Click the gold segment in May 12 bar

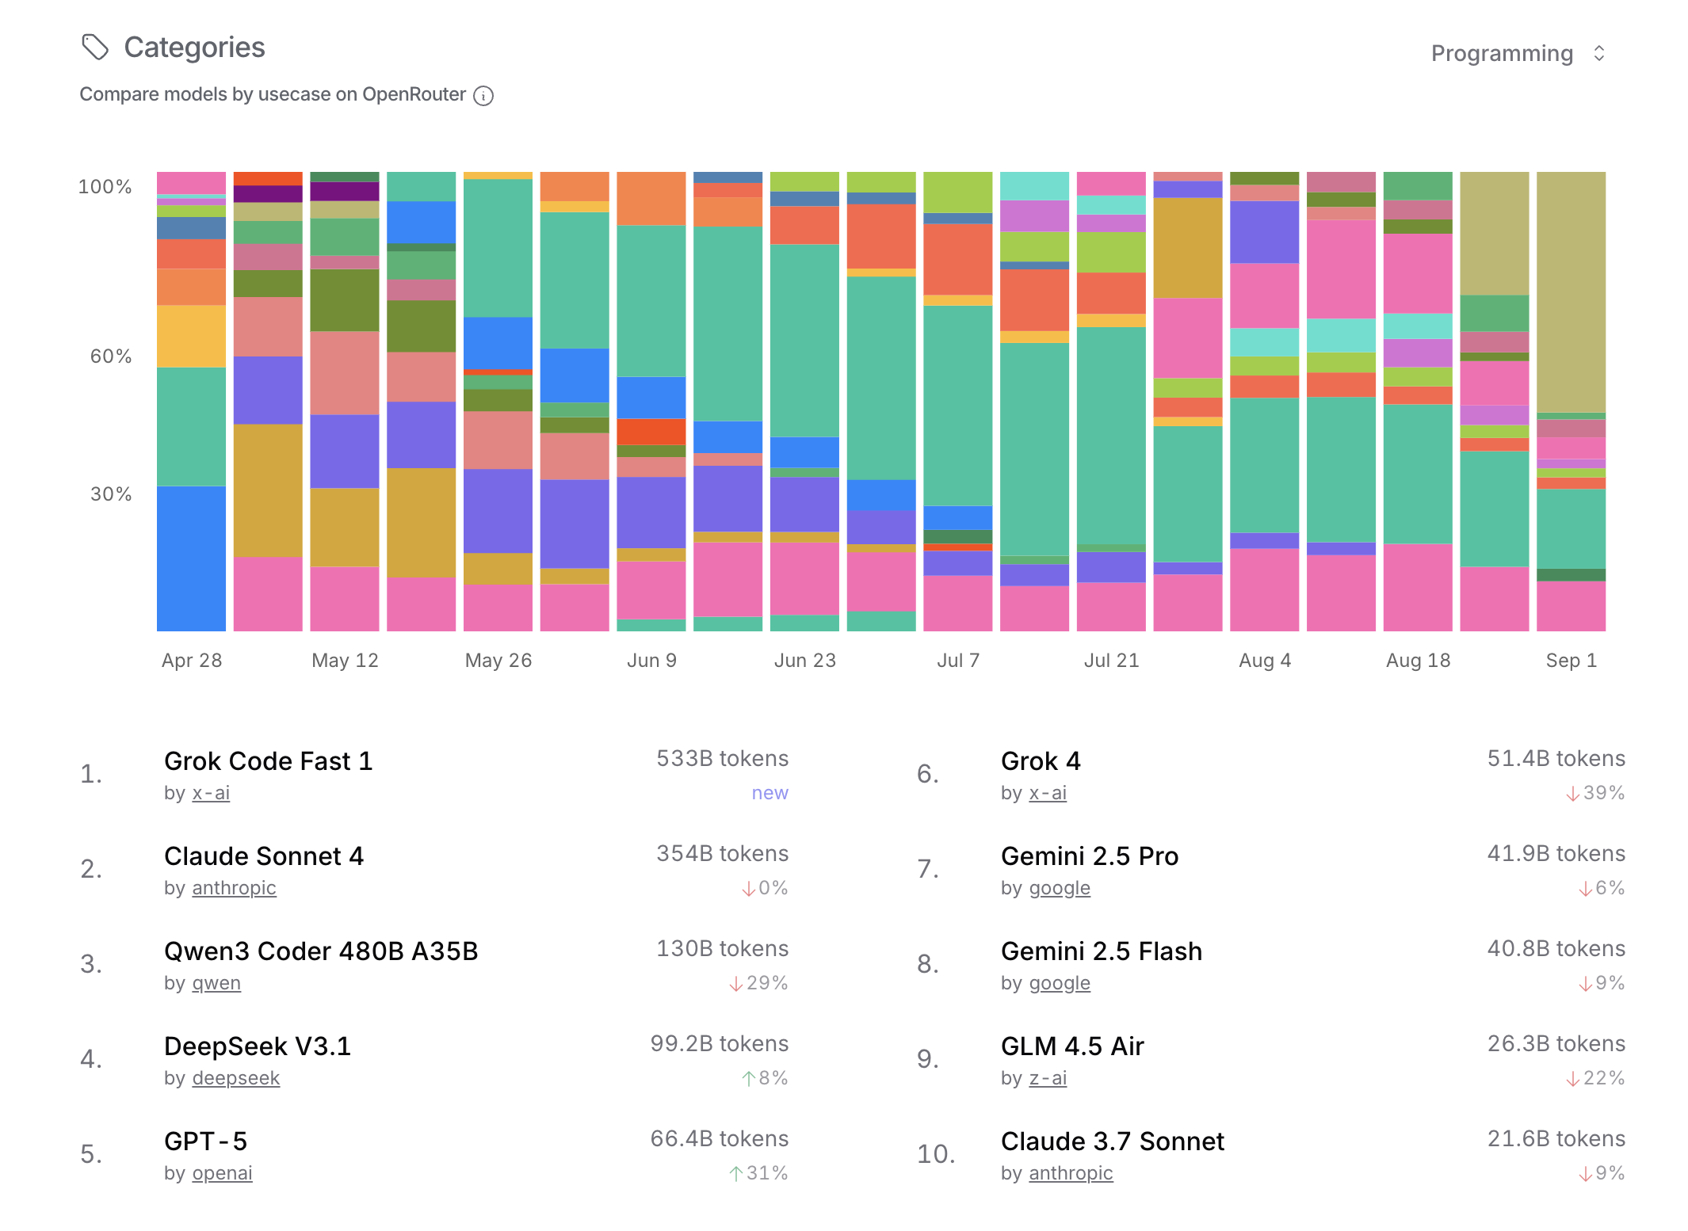click(345, 527)
